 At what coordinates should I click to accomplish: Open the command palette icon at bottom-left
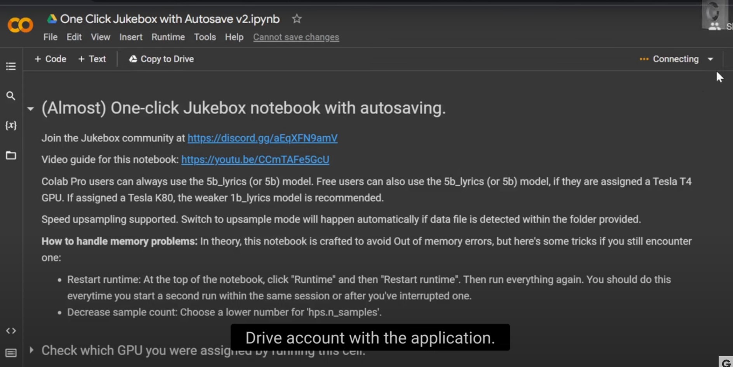(x=11, y=353)
